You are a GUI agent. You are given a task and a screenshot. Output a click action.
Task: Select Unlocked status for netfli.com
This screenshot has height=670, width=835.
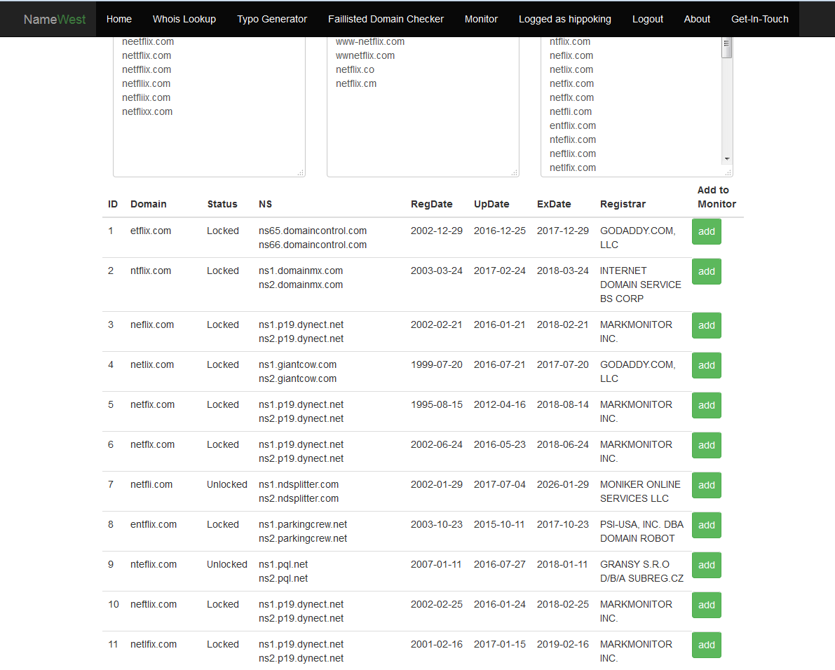227,485
